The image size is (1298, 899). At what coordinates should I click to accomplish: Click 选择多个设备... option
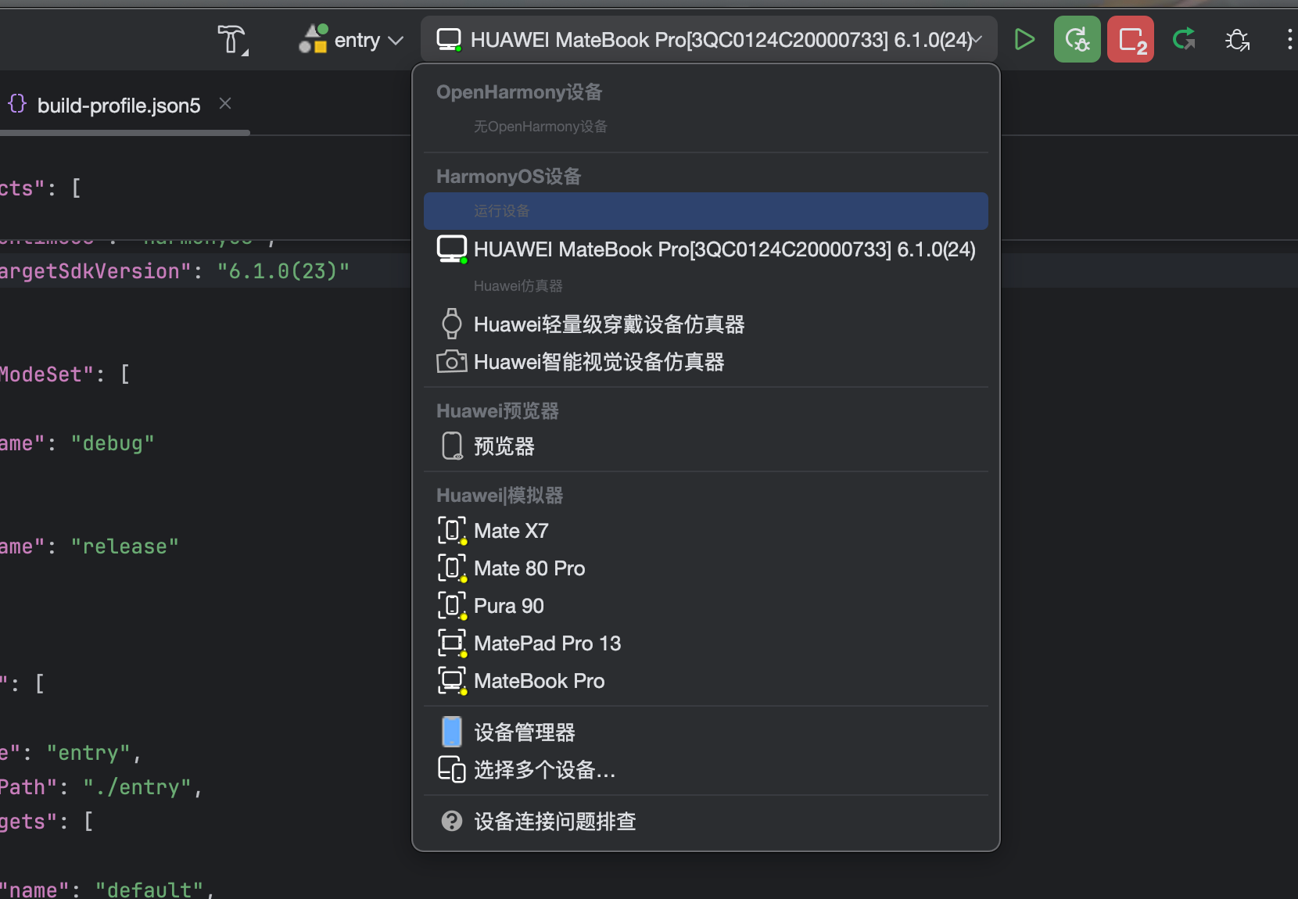706,769
